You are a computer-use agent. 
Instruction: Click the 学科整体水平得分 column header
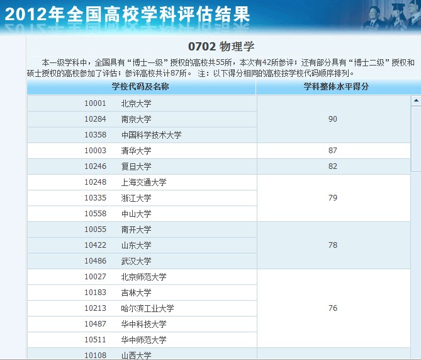coord(336,86)
